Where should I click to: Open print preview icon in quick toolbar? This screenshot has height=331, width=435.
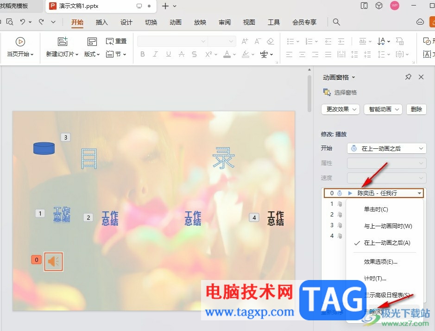[10, 22]
